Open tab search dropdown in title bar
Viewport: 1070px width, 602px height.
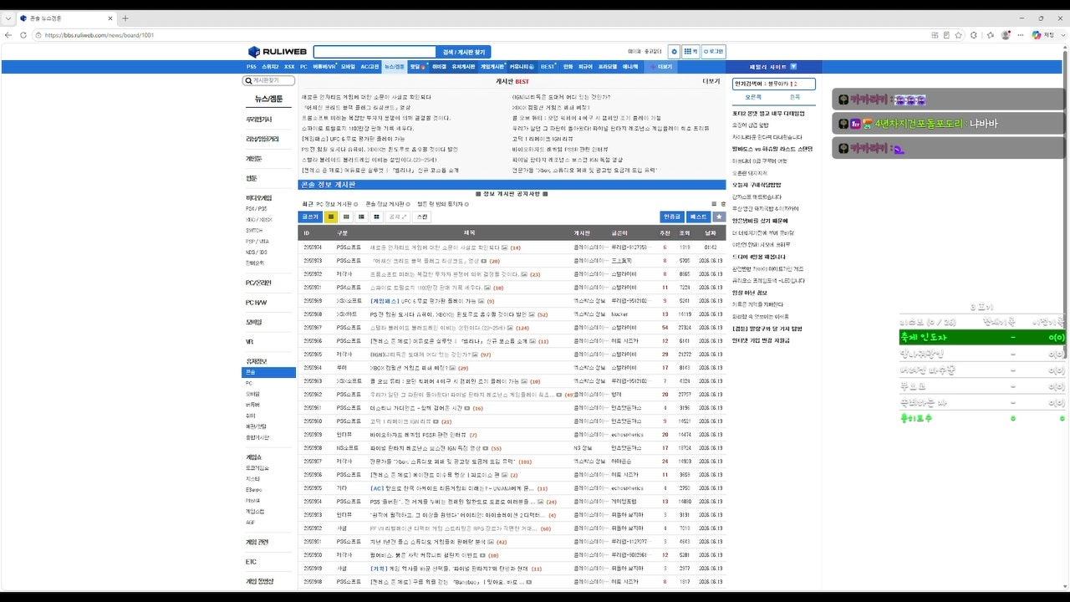(8, 18)
